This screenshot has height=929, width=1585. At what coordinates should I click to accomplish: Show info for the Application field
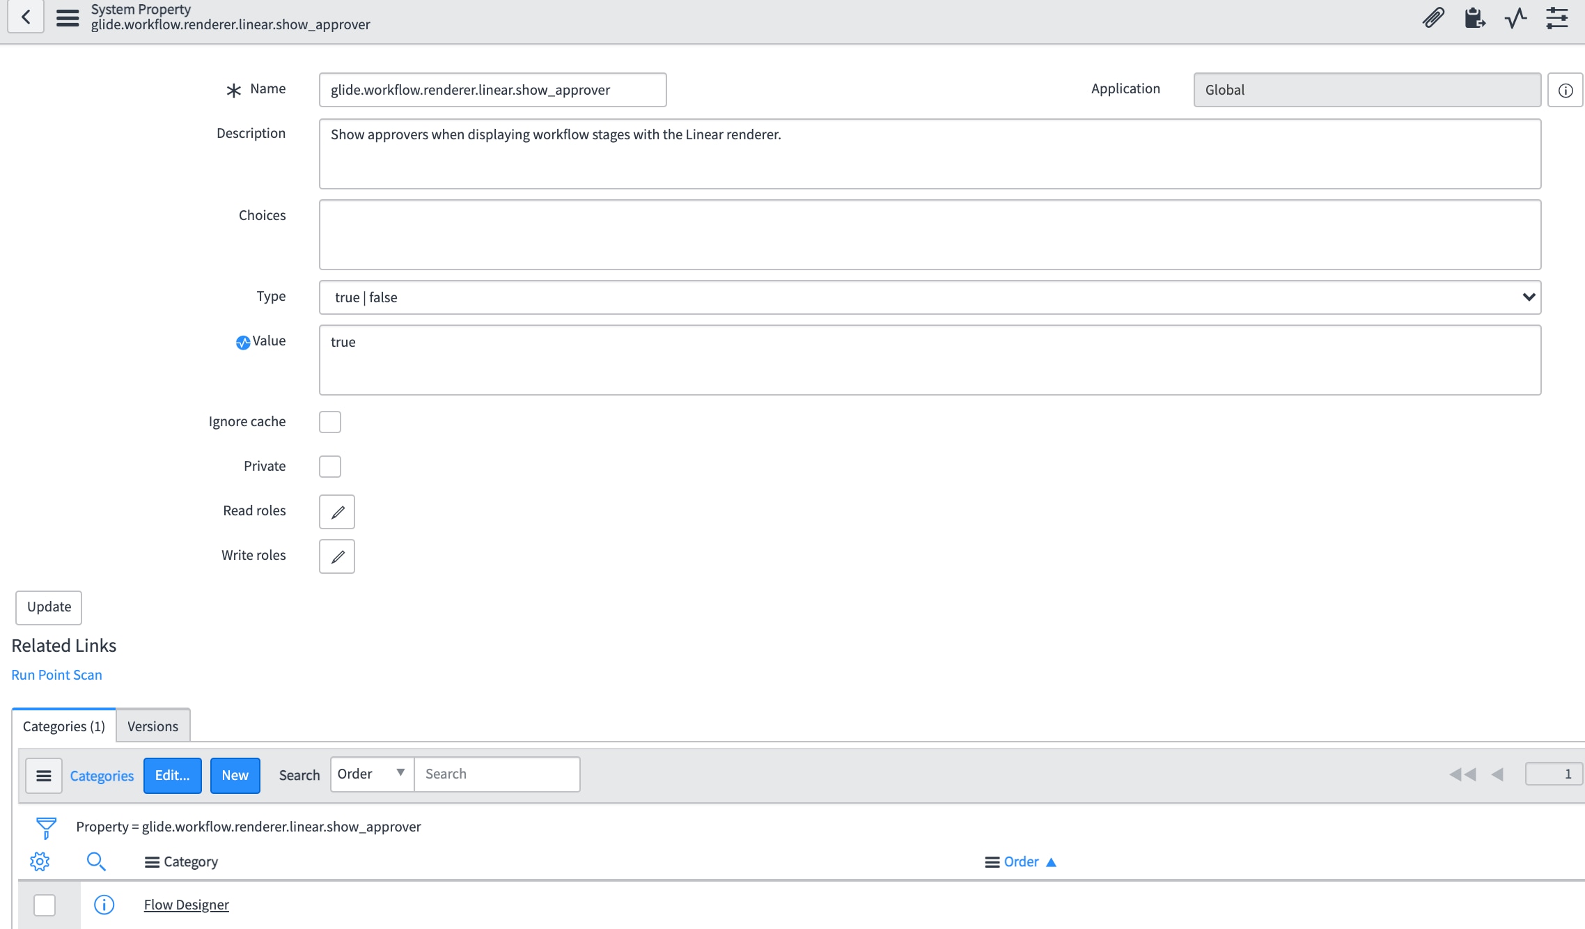coord(1566,90)
